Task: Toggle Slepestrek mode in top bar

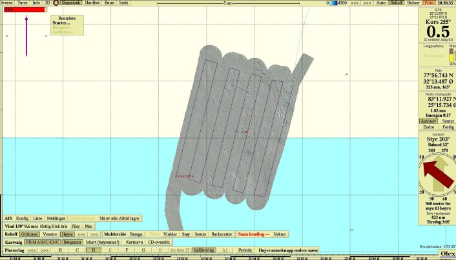Action: click(x=71, y=3)
